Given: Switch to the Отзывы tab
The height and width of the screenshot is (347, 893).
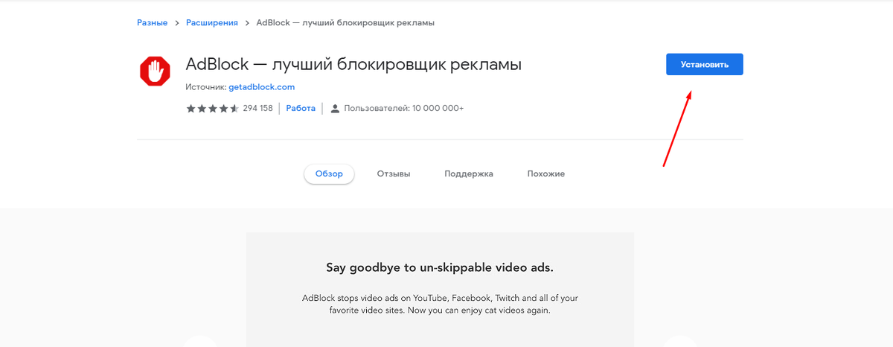Looking at the screenshot, I should pos(394,173).
